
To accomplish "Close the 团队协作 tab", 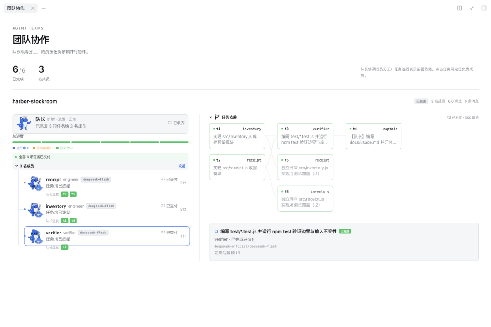I will 33,9.
